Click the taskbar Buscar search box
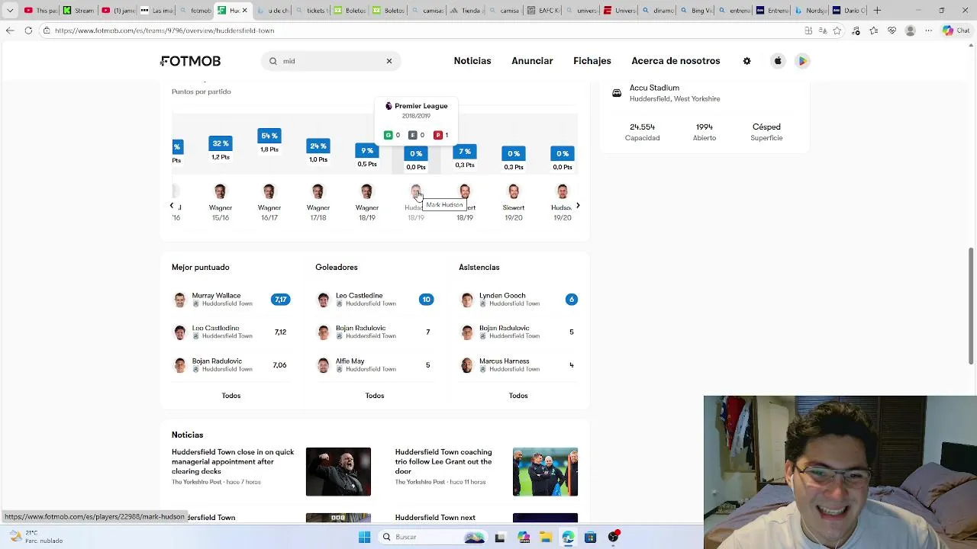The image size is (977, 549). click(x=433, y=537)
